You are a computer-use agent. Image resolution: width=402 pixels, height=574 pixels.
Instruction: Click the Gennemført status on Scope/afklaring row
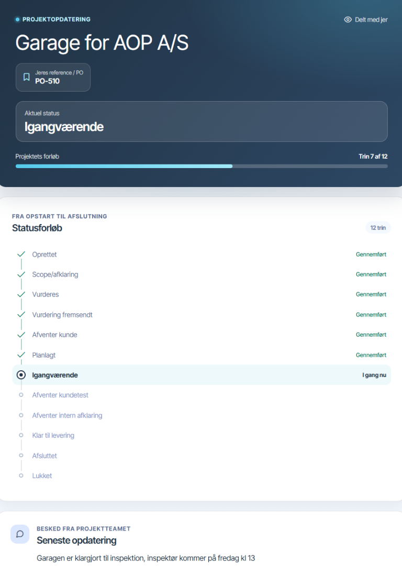click(x=371, y=274)
